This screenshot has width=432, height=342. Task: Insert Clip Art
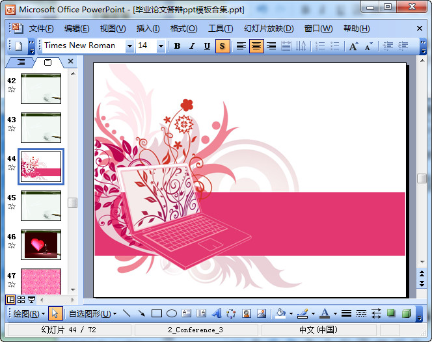(247, 313)
